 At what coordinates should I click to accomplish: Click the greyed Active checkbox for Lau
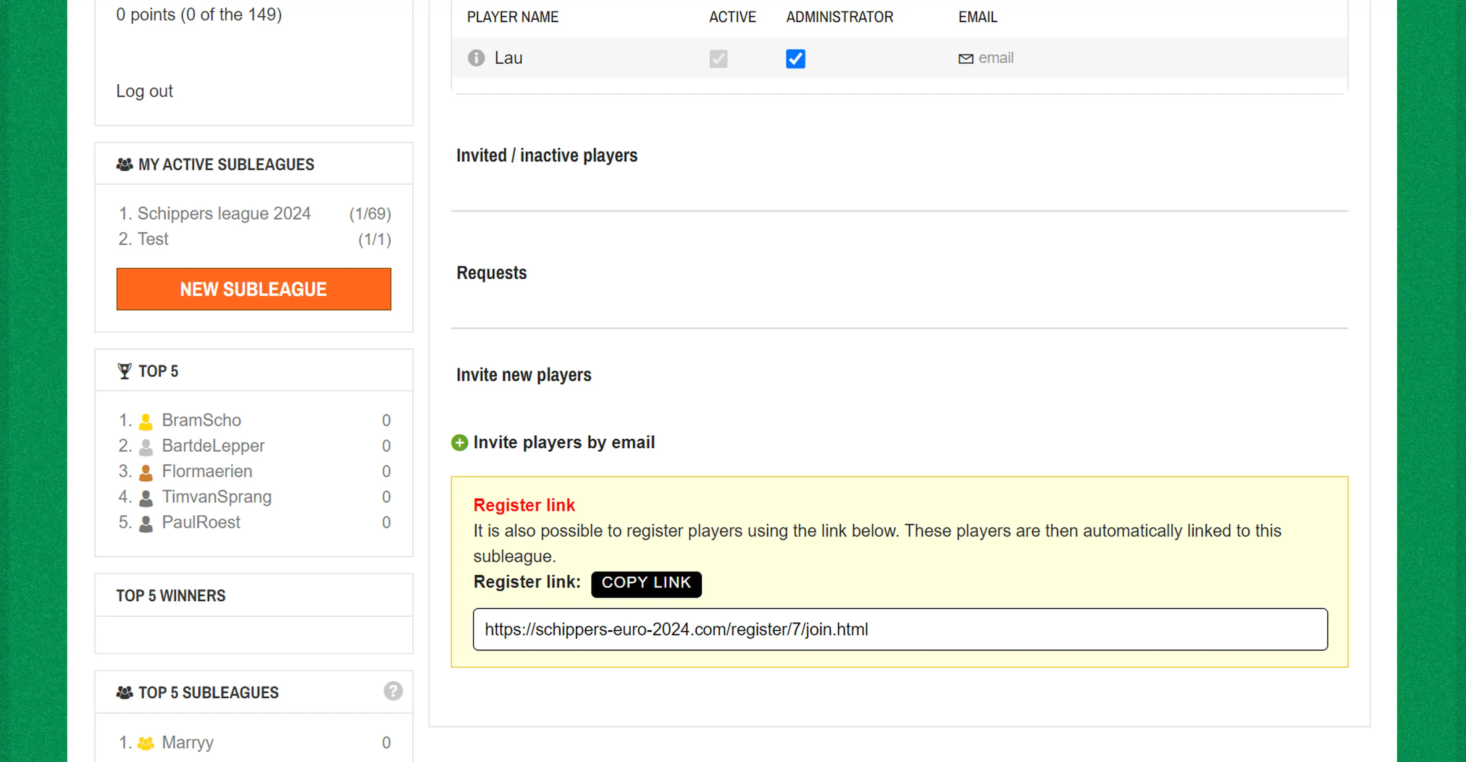718,59
